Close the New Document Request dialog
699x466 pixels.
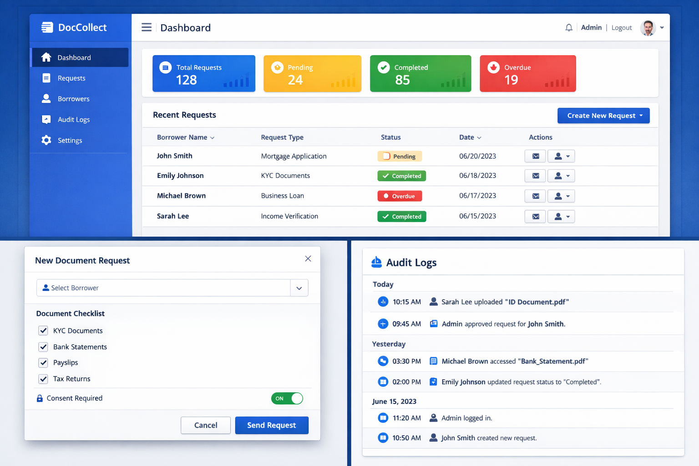308,258
